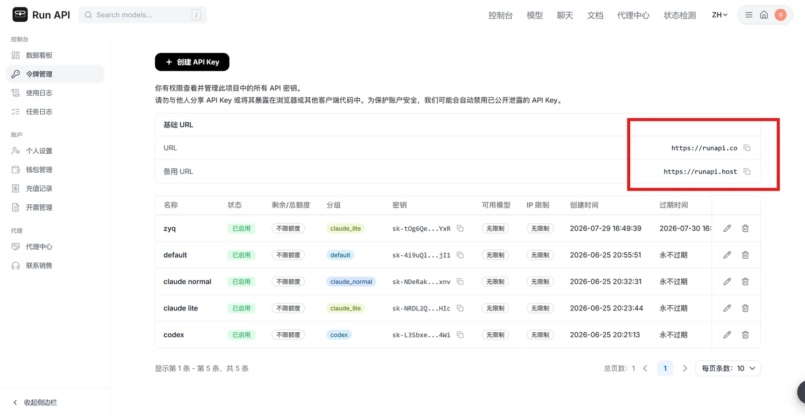Copy the backup URL runapi.host
The height and width of the screenshot is (416, 805).
point(747,172)
